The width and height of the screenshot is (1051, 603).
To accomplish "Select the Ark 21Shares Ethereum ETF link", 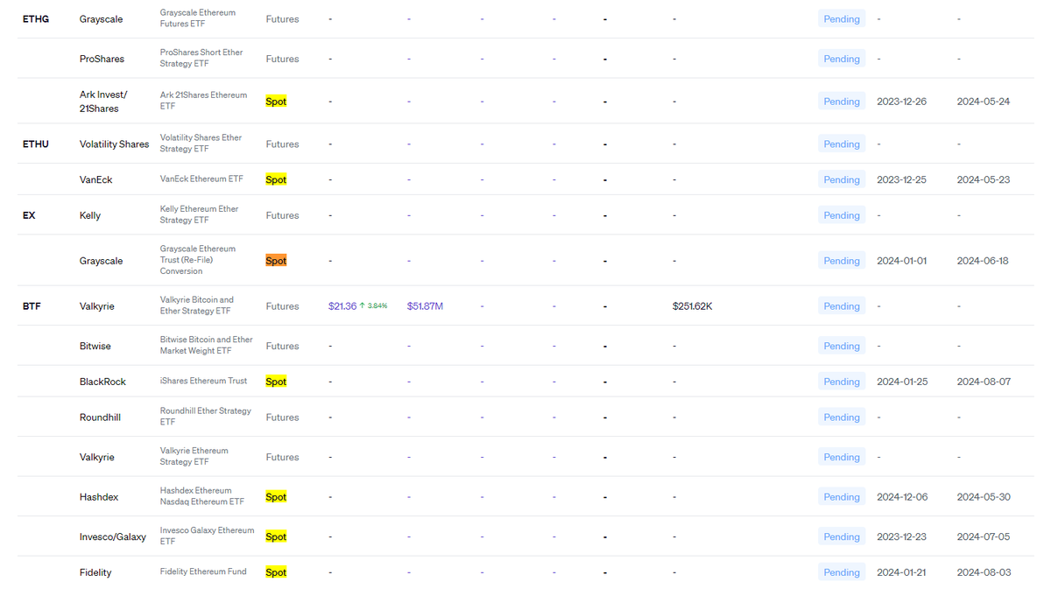I will (203, 100).
